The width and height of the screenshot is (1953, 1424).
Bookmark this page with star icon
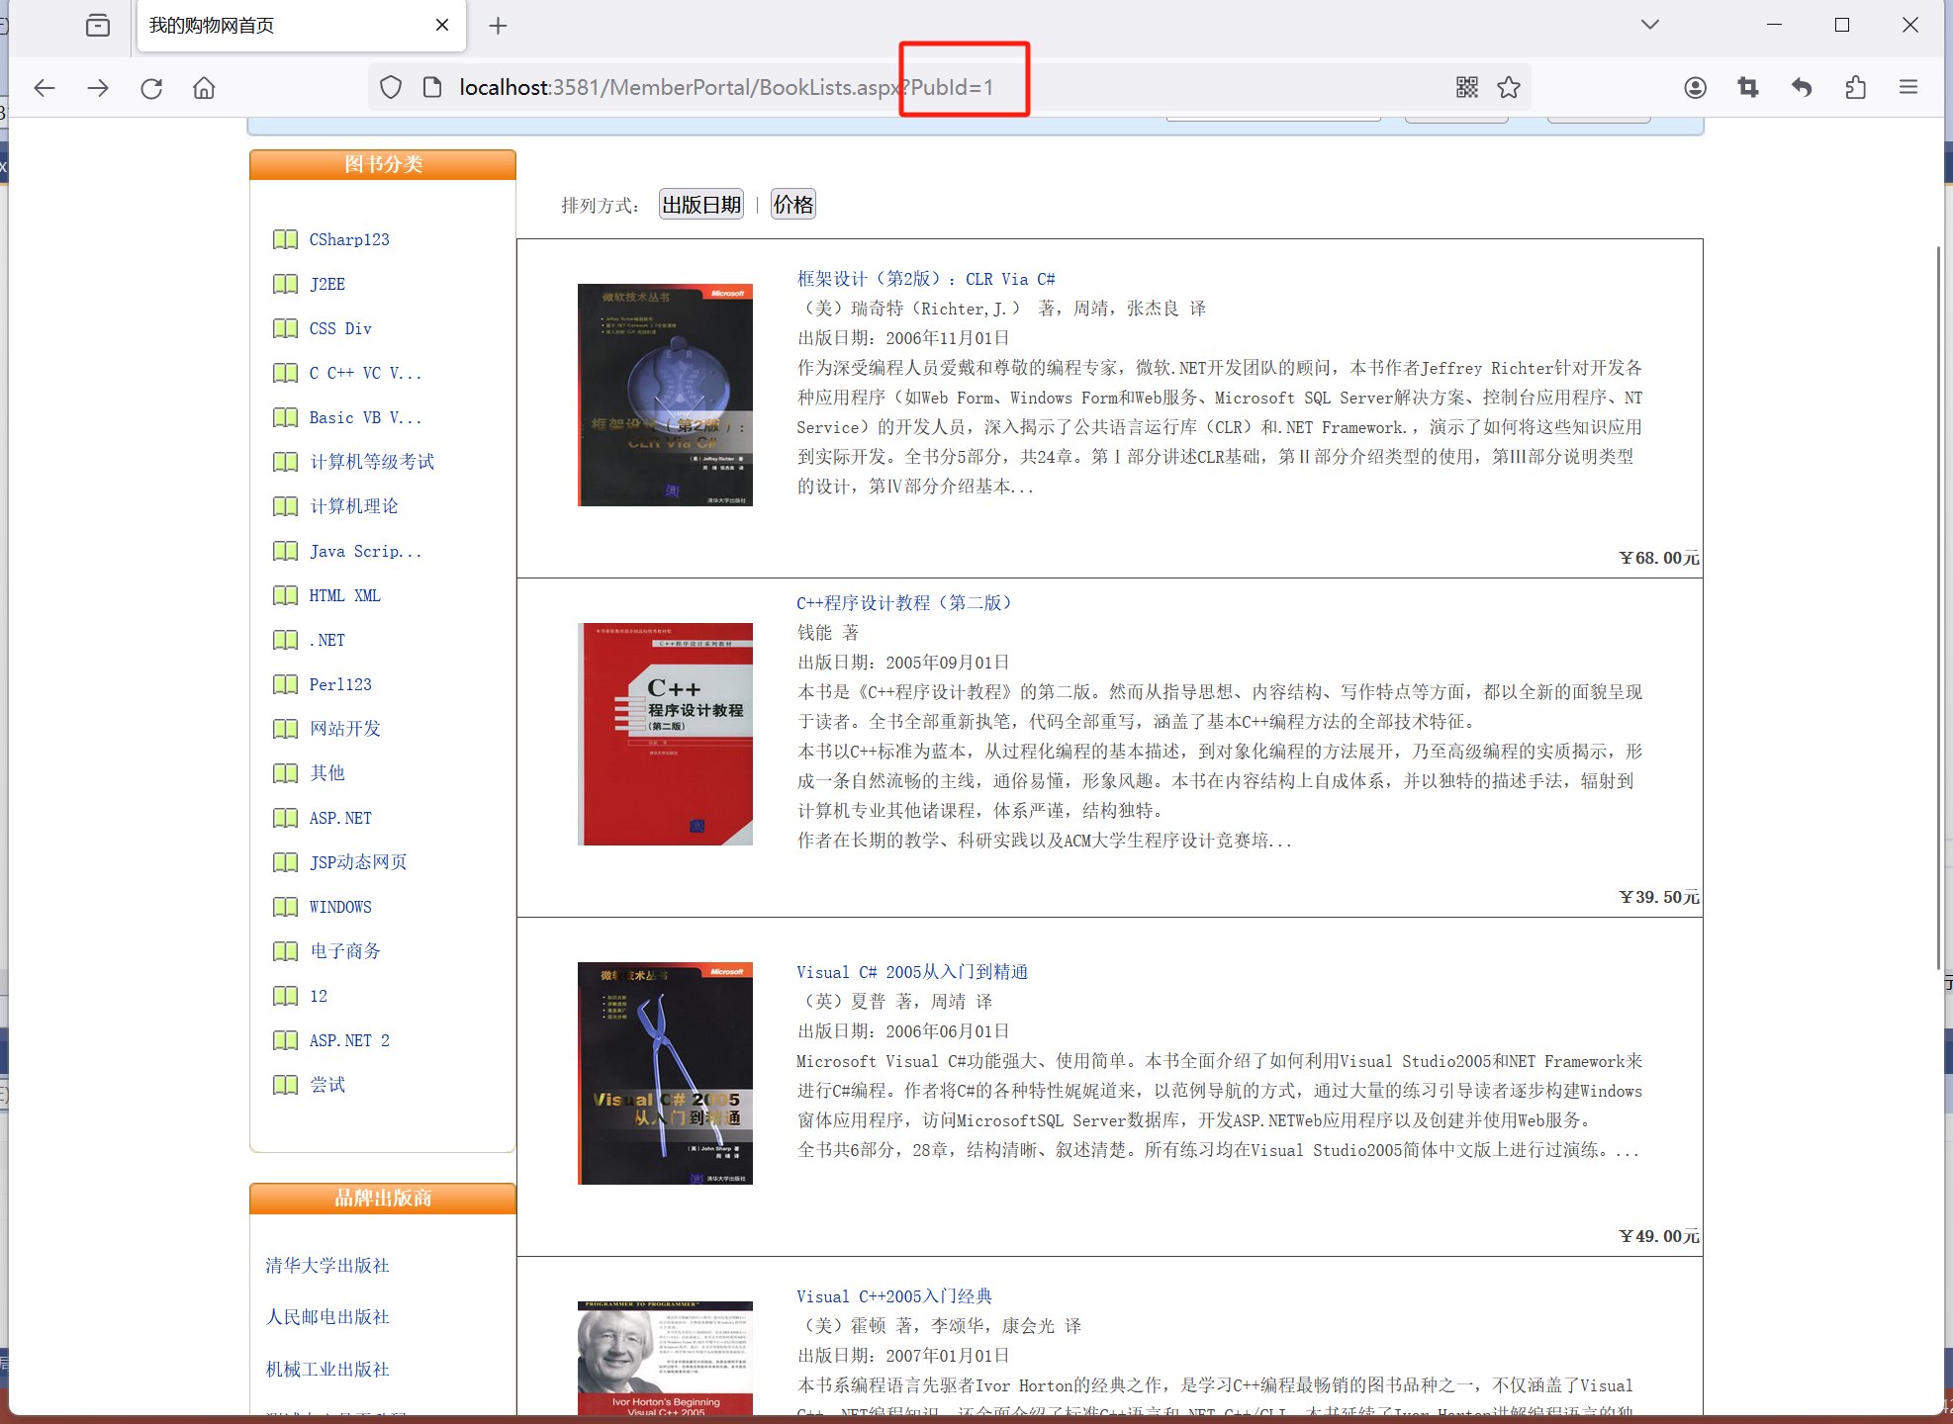(x=1508, y=87)
